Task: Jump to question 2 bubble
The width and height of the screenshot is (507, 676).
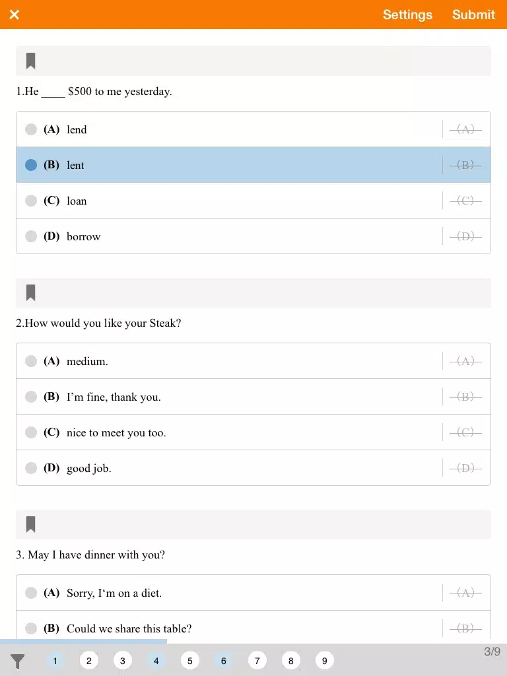Action: 89,660
